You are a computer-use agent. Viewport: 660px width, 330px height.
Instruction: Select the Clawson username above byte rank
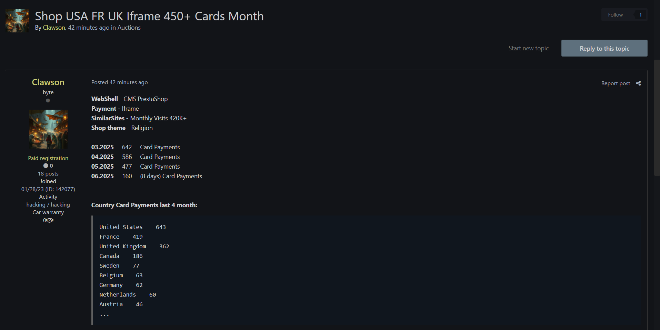tap(48, 82)
